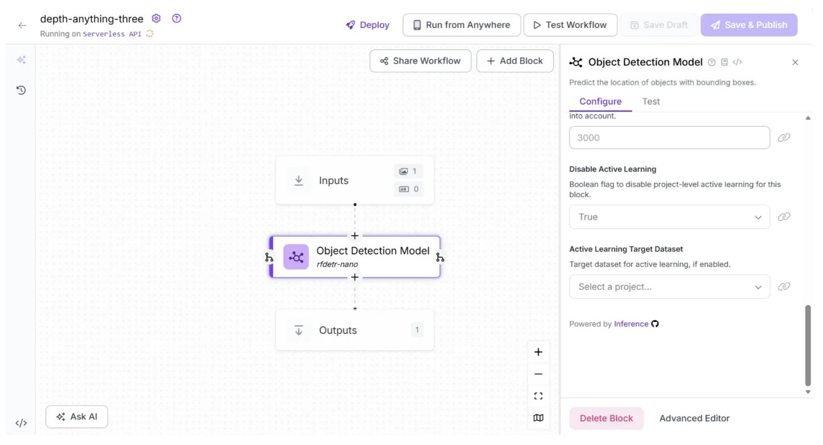
Task: Select the Configure tab
Action: [600, 102]
